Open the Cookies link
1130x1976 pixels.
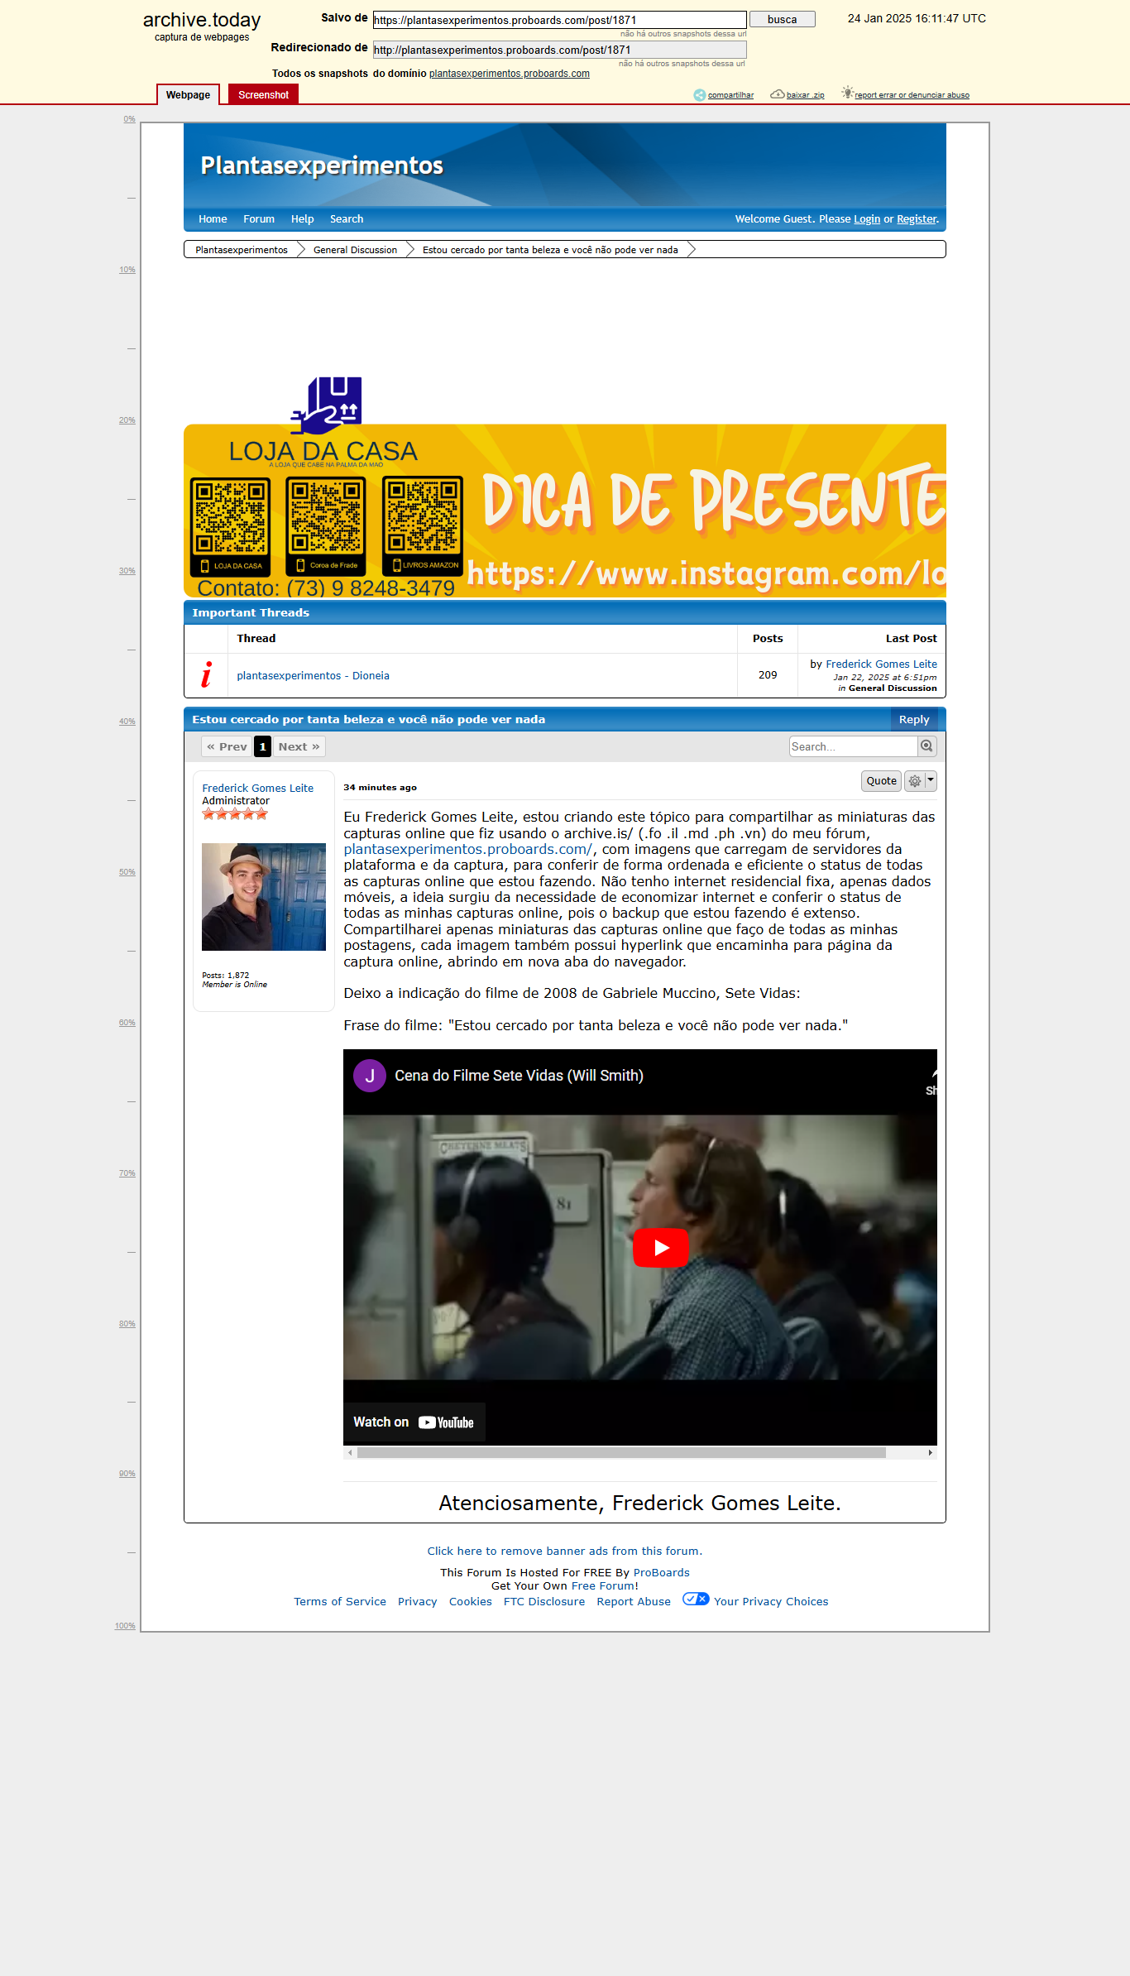coord(470,1602)
